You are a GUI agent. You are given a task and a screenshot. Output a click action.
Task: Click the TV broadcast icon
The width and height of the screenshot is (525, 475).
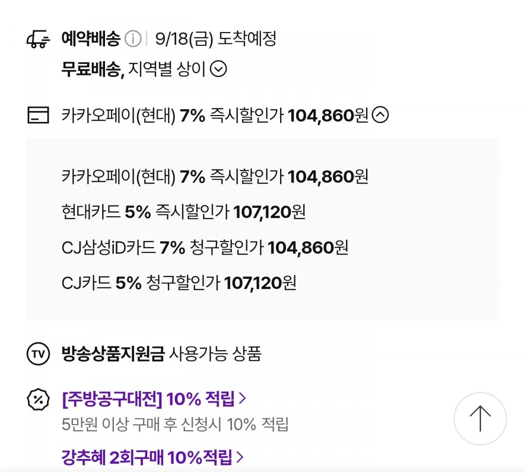(x=38, y=354)
